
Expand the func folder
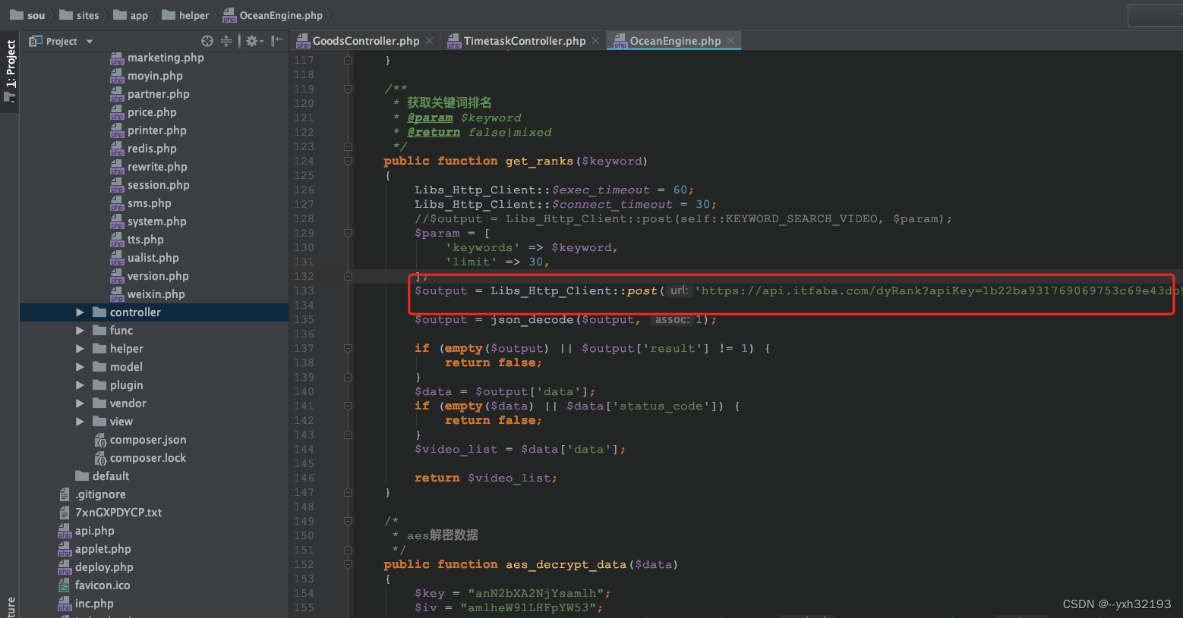[x=80, y=331]
